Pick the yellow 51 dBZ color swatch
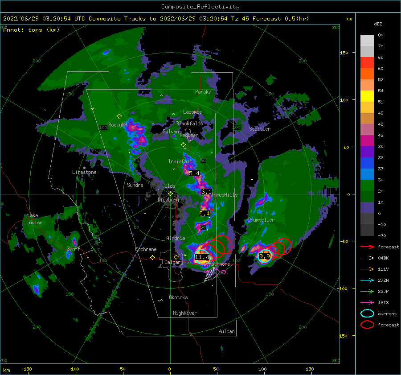The image size is (401, 375). point(367,96)
